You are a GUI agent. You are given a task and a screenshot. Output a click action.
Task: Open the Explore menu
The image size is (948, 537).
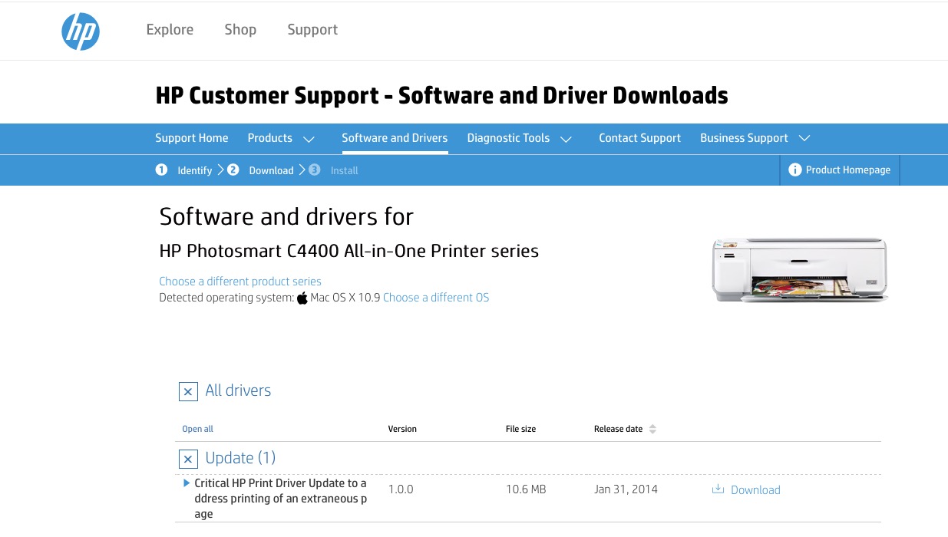pos(170,30)
